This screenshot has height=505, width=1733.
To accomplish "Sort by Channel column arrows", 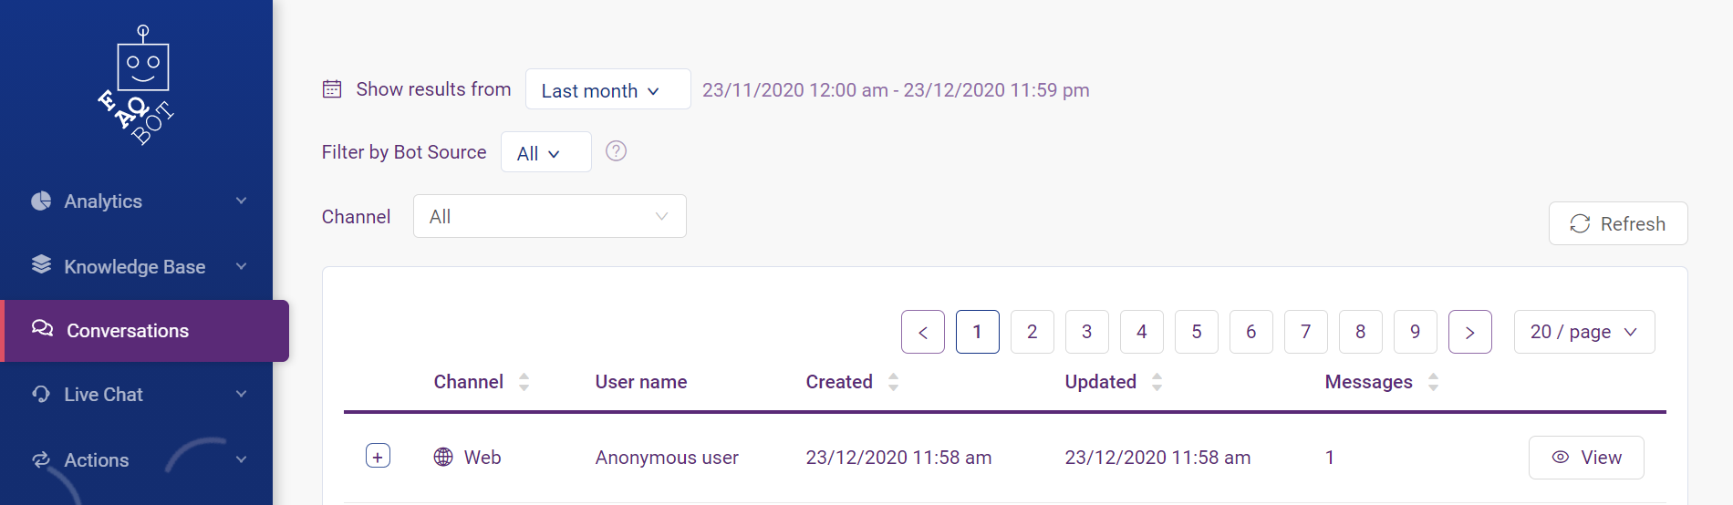I will pos(524,382).
